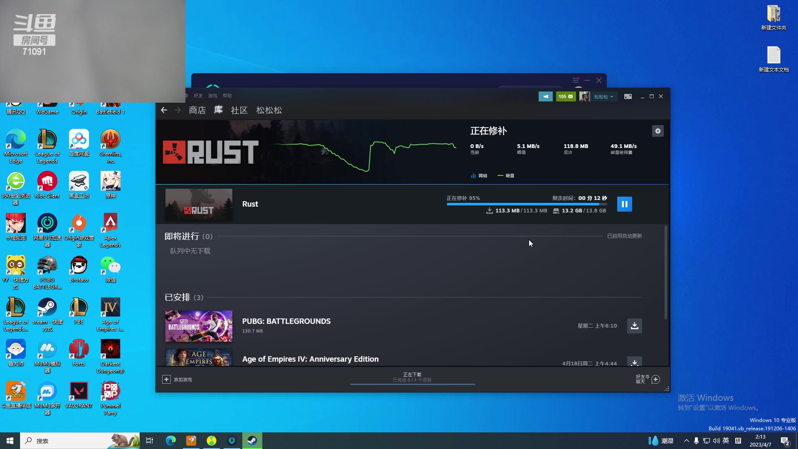Toggle the 网络 network graph legend
This screenshot has width=798, height=449.
coord(479,176)
